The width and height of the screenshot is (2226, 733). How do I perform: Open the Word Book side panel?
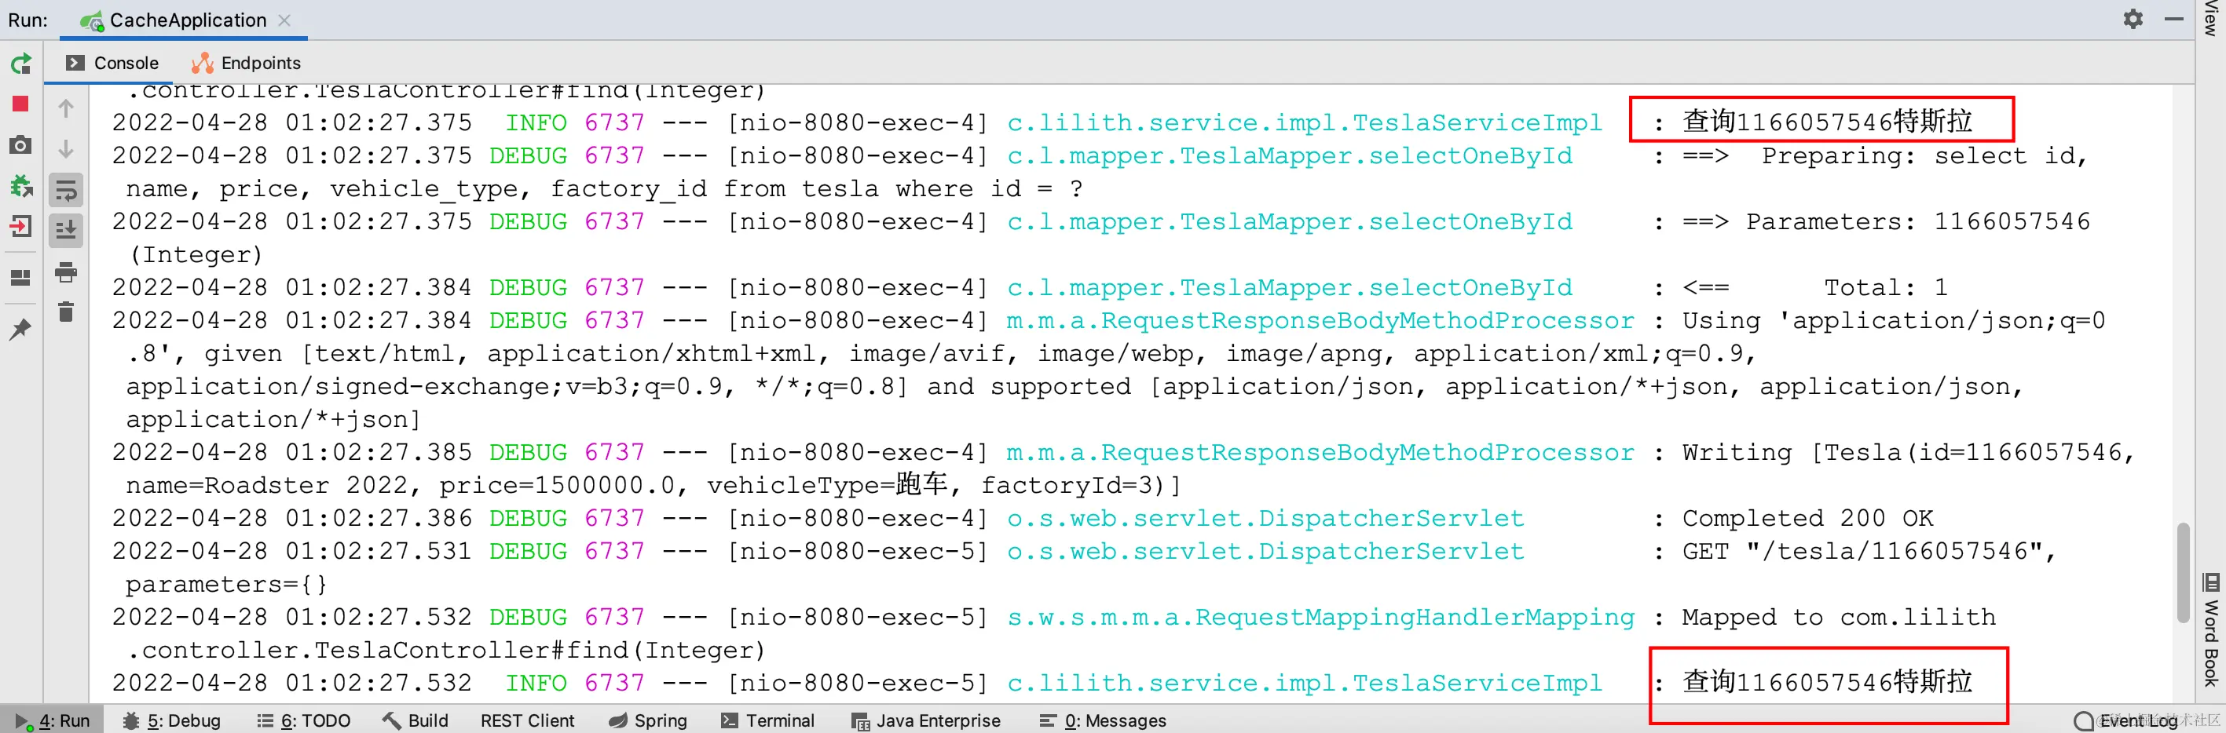(x=2211, y=630)
